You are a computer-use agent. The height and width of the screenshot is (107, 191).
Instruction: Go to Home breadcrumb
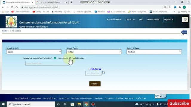click(x=5, y=31)
